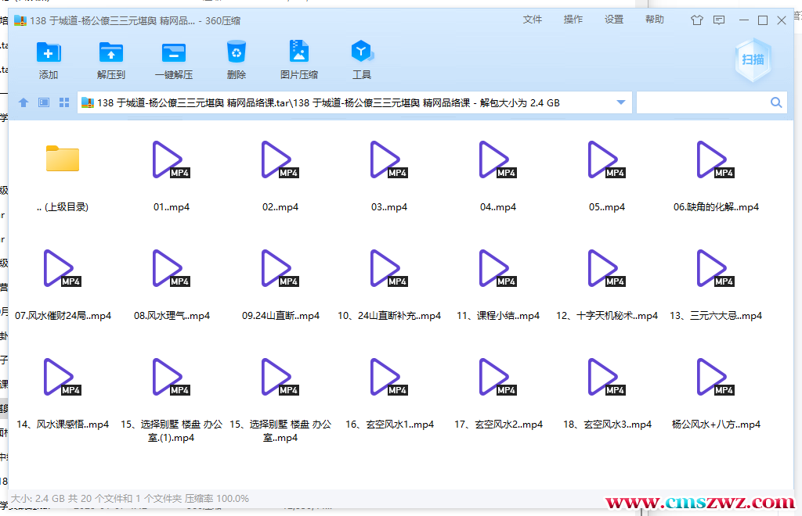
Task: Expand the archive path dropdown arrow
Action: tap(620, 102)
